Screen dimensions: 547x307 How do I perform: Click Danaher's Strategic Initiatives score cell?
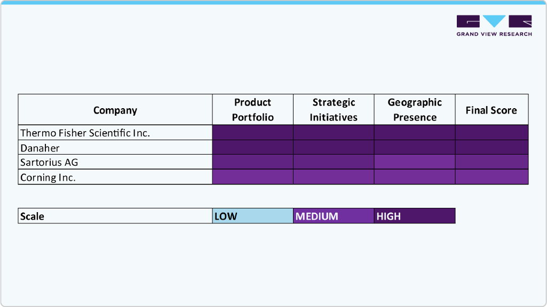coord(334,148)
